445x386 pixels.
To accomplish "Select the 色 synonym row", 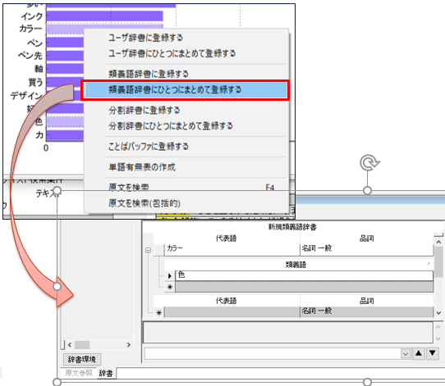I will point(305,275).
